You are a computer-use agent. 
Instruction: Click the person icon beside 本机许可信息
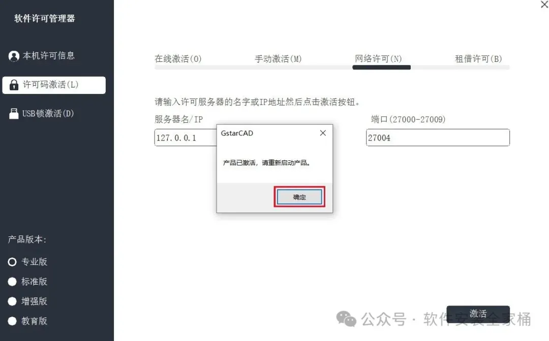[14, 56]
